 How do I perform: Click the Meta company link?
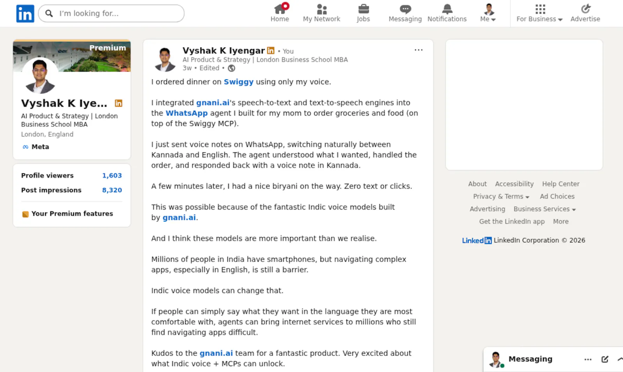point(40,147)
